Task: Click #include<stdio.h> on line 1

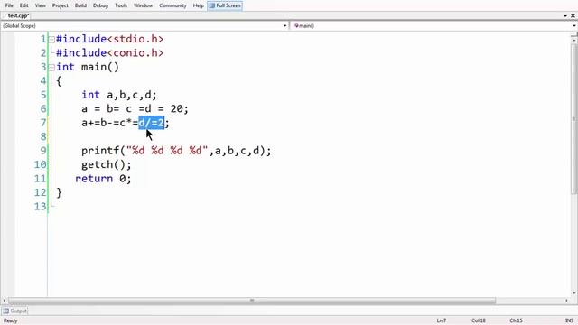Action: point(109,39)
